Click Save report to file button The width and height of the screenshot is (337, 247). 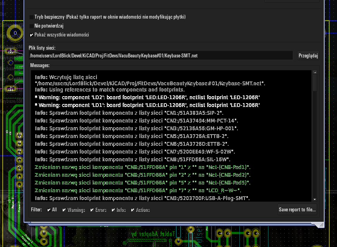[x=297, y=210]
